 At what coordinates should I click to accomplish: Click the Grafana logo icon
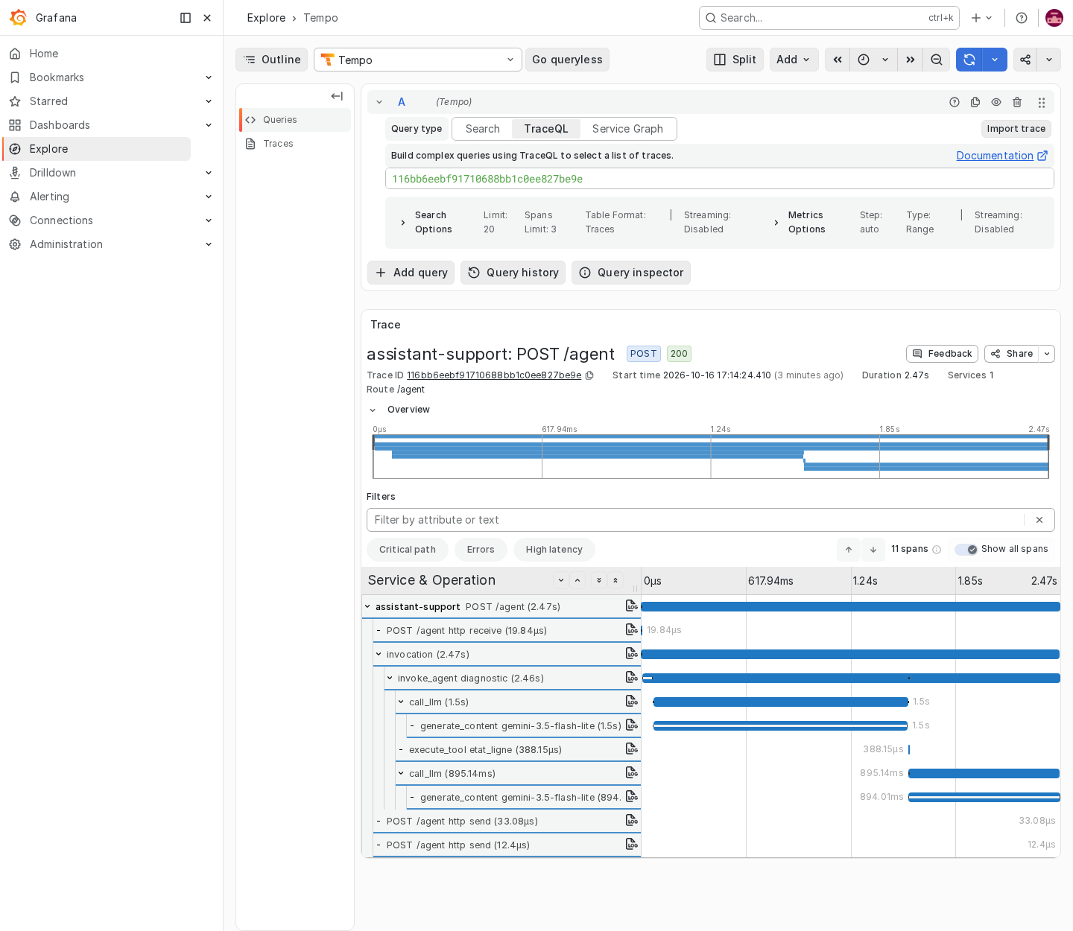(18, 17)
